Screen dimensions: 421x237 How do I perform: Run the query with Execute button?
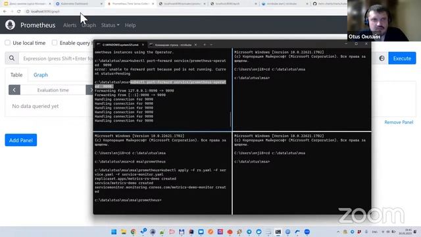(402, 59)
